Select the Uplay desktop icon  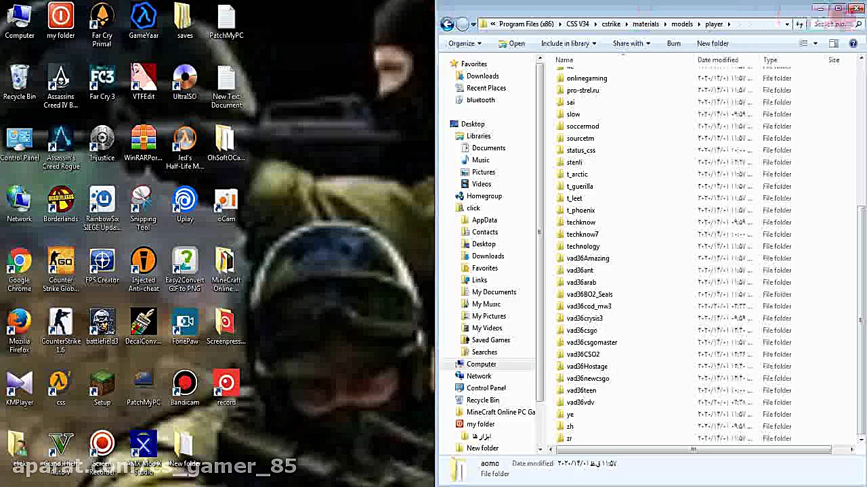185,205
